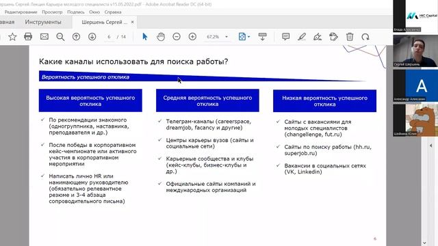Add a comment sticky note
The width and height of the screenshot is (438, 246).
[285, 36]
